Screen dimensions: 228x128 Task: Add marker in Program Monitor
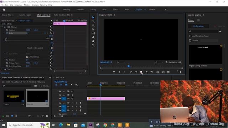click(114, 72)
